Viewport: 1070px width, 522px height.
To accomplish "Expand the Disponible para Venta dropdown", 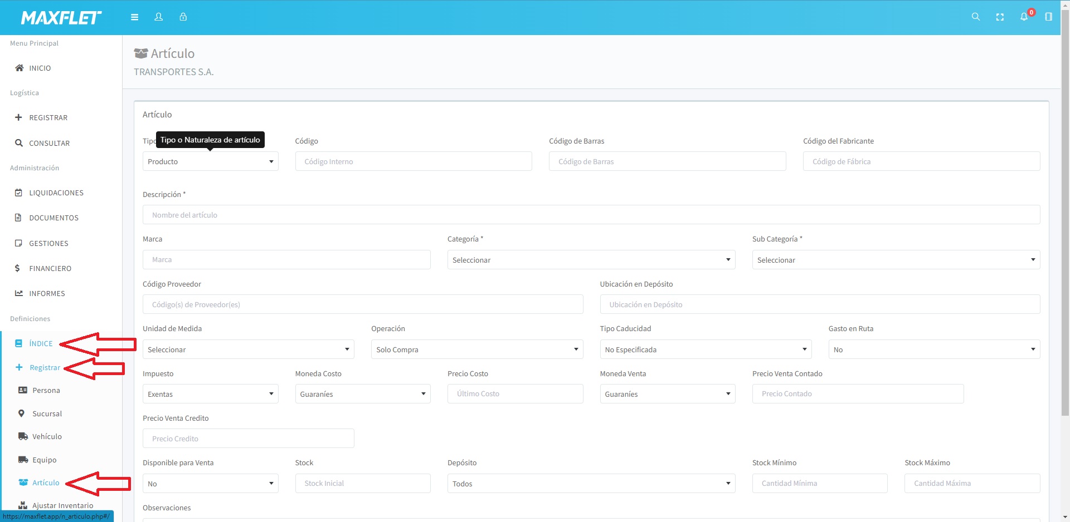I will tap(210, 484).
